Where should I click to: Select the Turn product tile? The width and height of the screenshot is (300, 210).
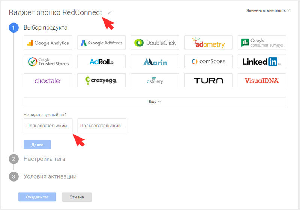(x=208, y=80)
